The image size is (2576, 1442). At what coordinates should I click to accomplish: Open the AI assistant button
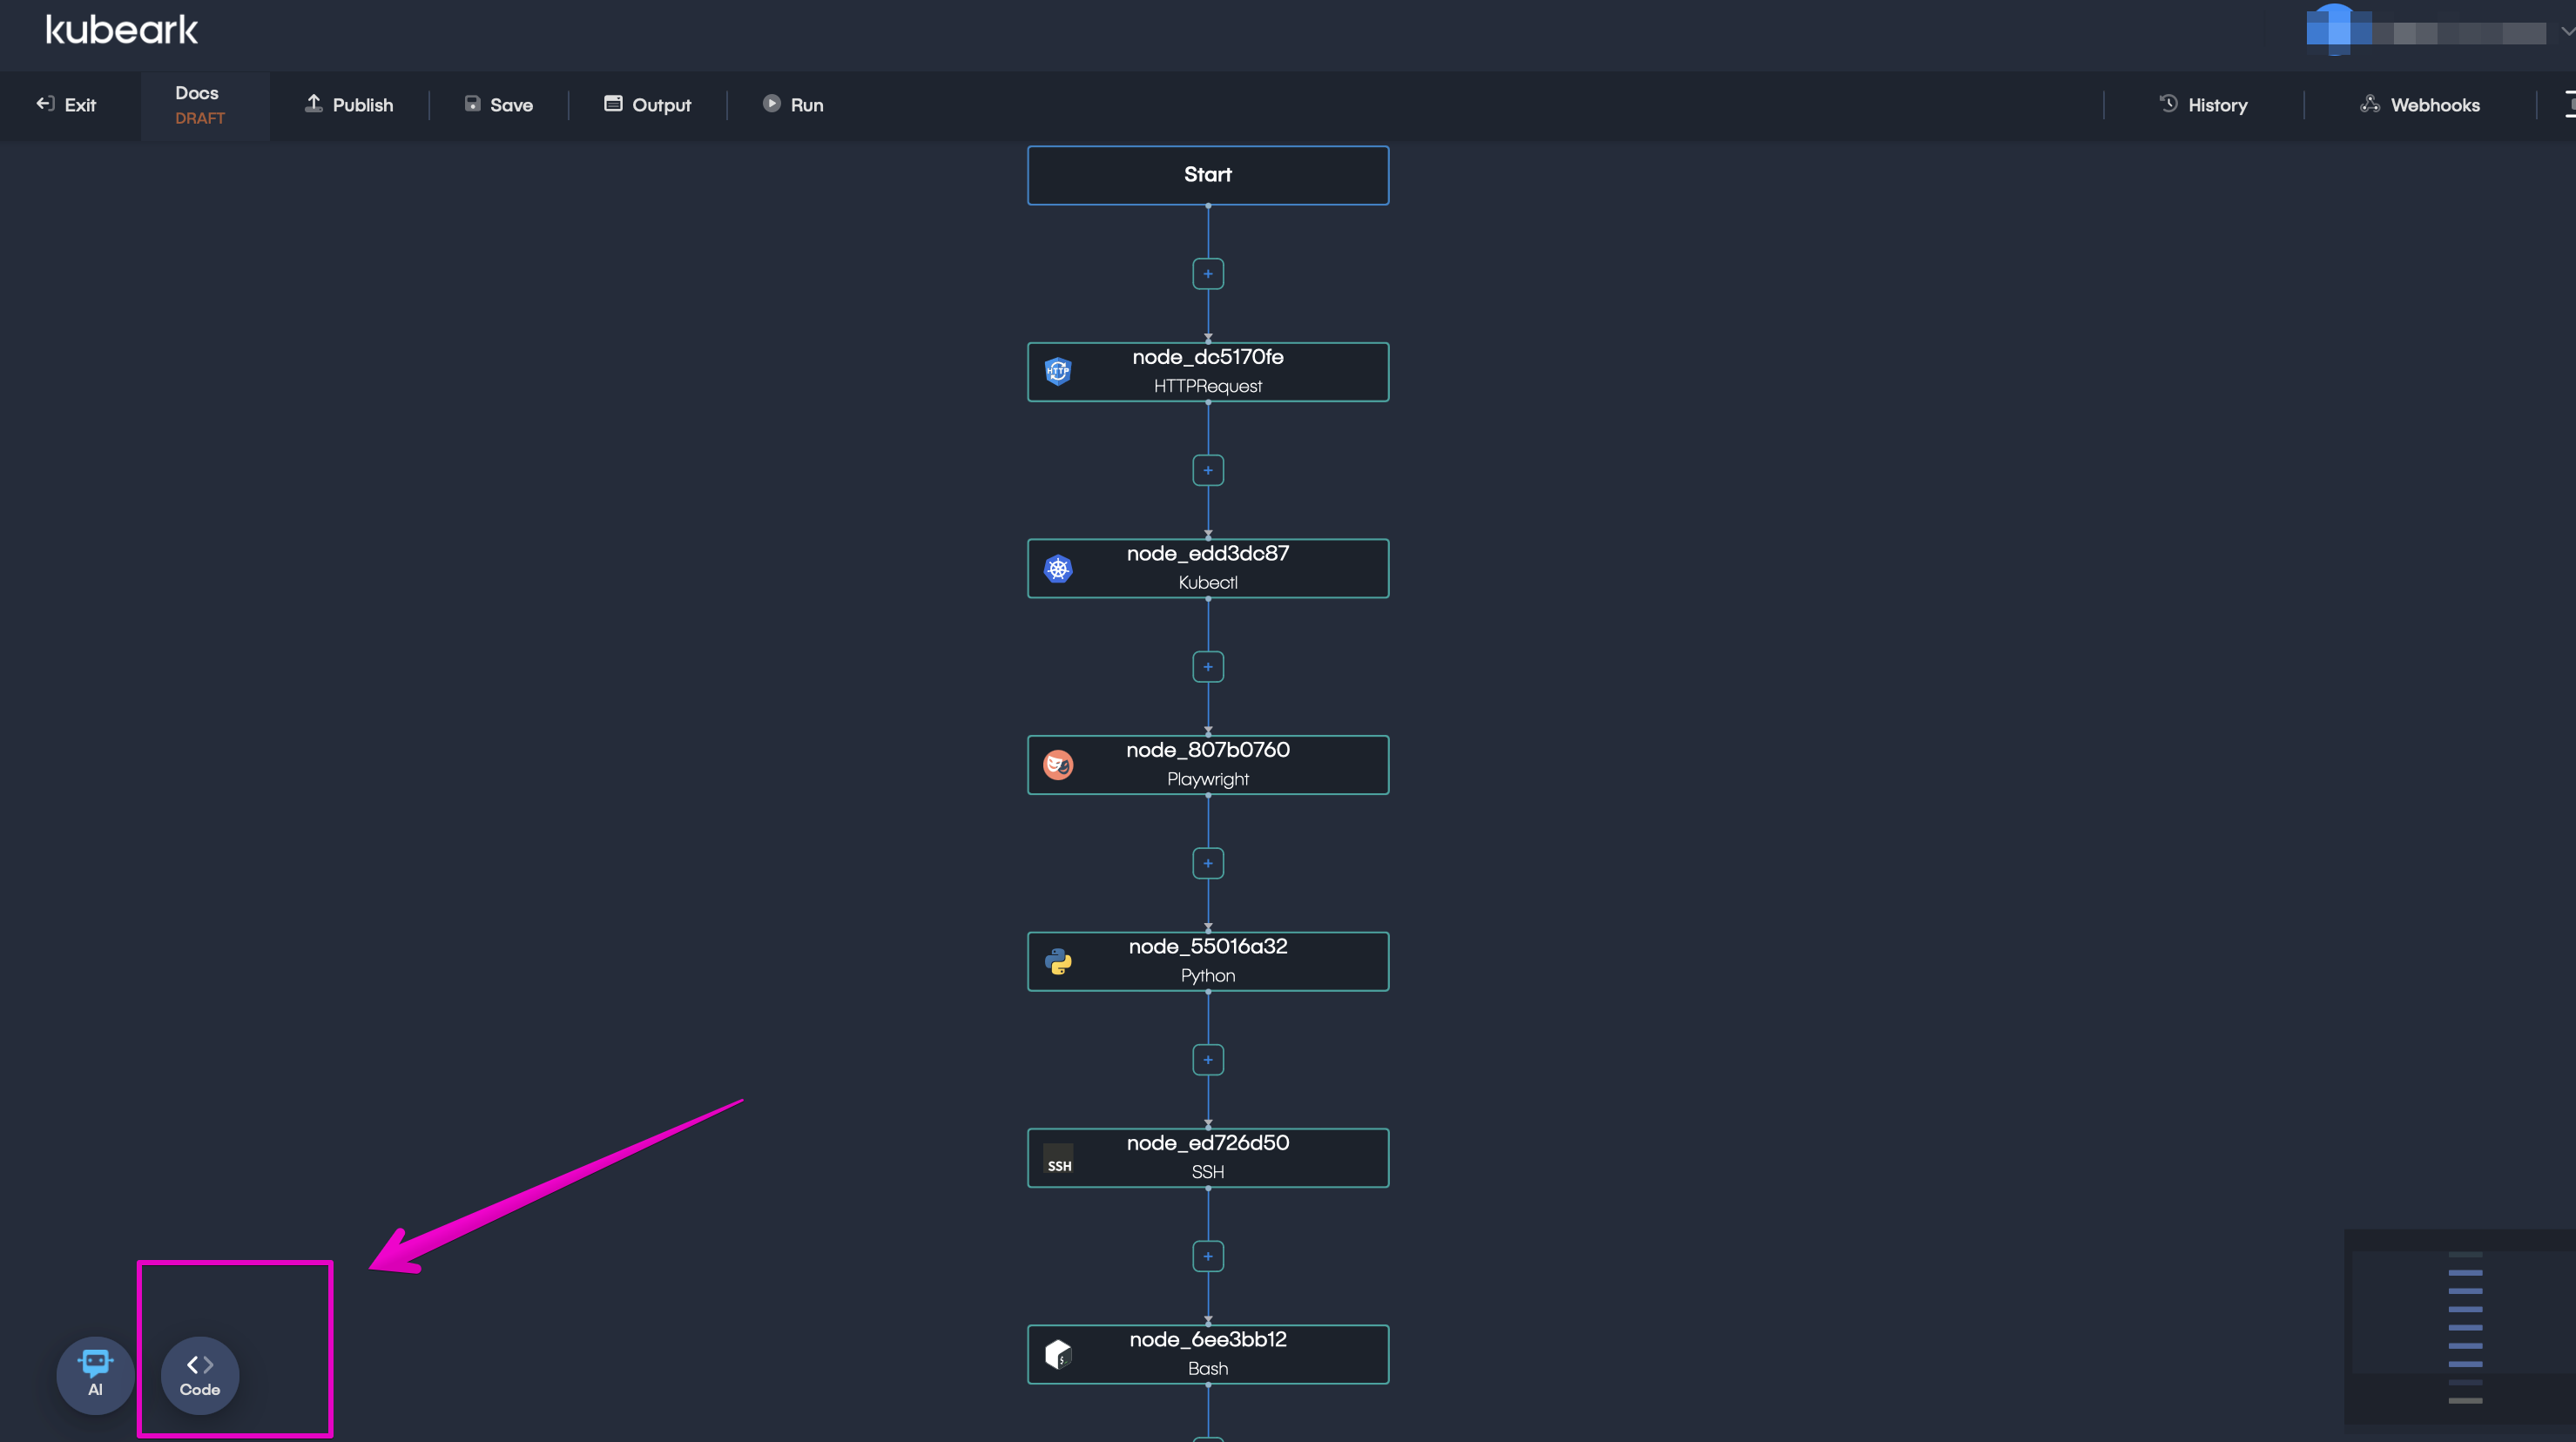point(95,1374)
